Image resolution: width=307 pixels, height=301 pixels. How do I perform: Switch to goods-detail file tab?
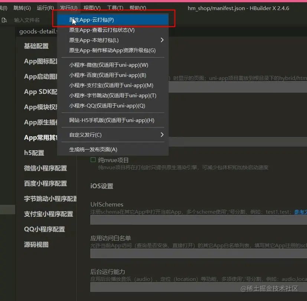[38, 31]
